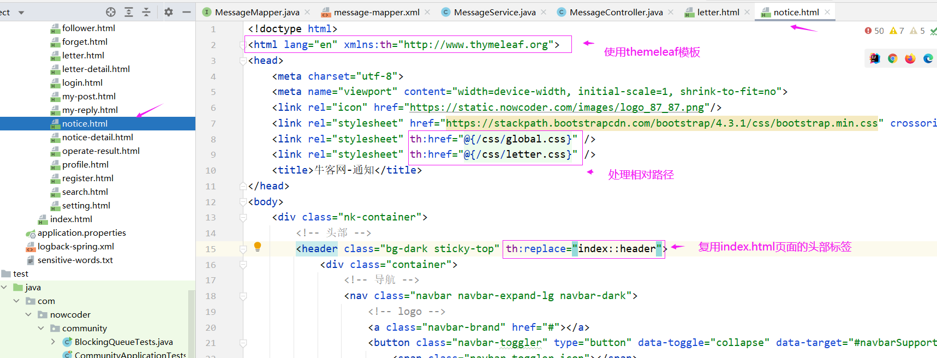Screen dimensions: 937x358
Task: Open application.properties file
Action: (x=82, y=232)
